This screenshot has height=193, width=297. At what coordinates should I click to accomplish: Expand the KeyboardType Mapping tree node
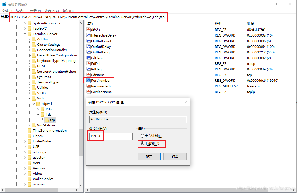tap(29, 61)
